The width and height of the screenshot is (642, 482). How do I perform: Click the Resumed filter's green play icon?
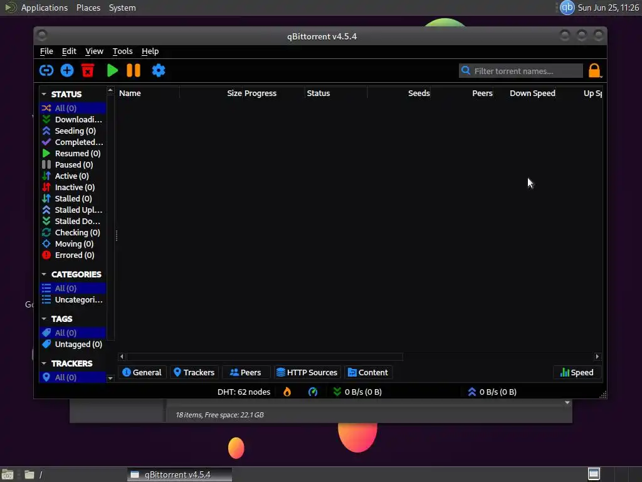(x=46, y=153)
